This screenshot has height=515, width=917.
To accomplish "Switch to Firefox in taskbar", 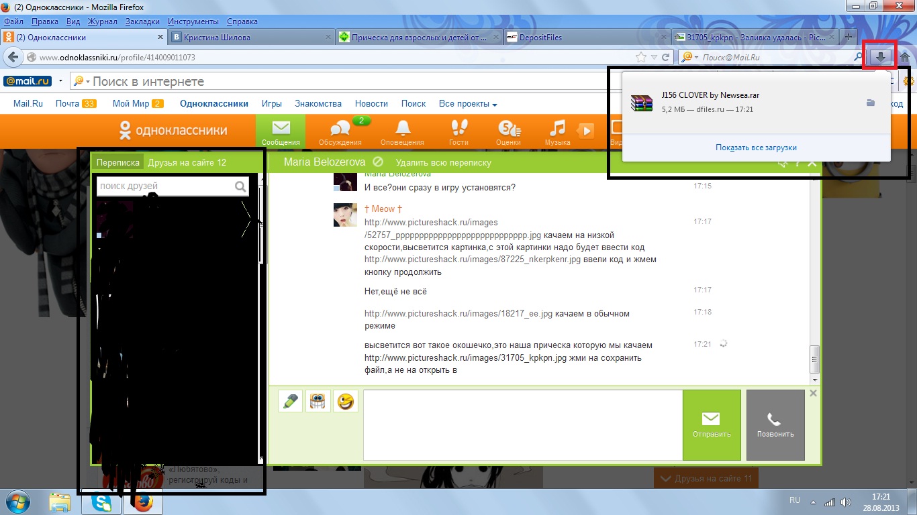I will (x=142, y=502).
